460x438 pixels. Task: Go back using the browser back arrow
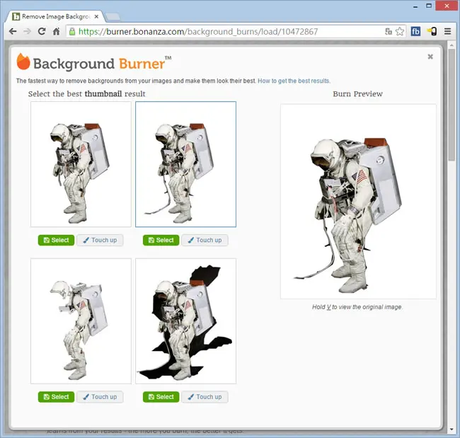tap(13, 31)
